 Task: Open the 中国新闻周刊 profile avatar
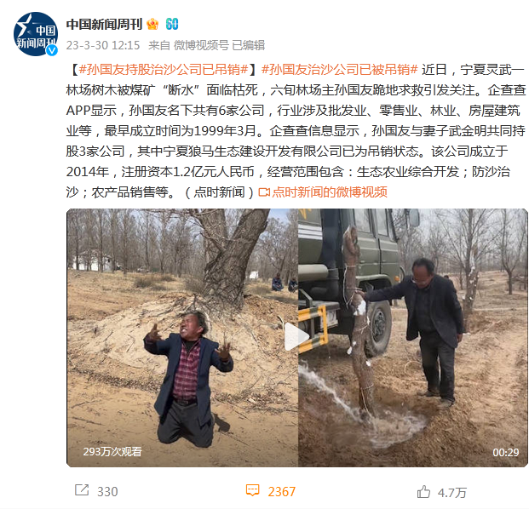36,34
